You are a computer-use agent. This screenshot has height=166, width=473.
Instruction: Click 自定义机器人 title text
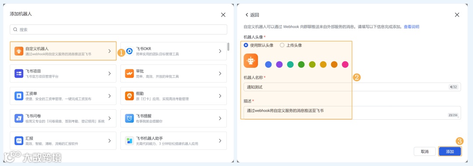37,48
